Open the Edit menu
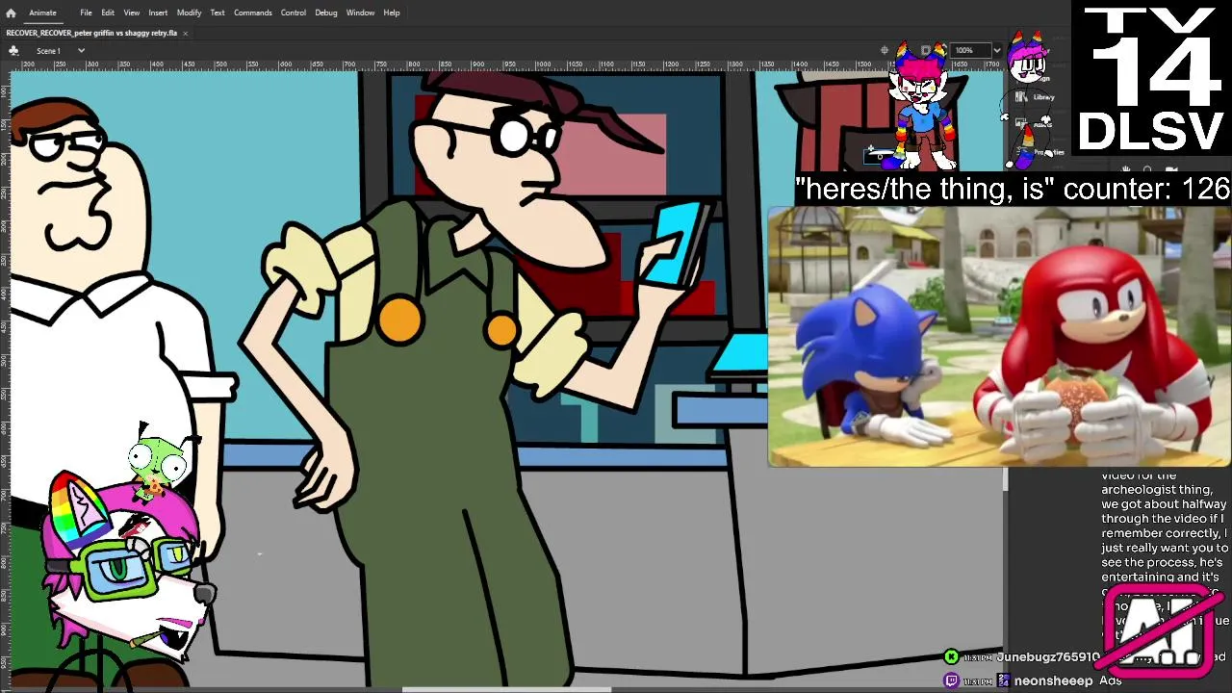 click(x=108, y=13)
